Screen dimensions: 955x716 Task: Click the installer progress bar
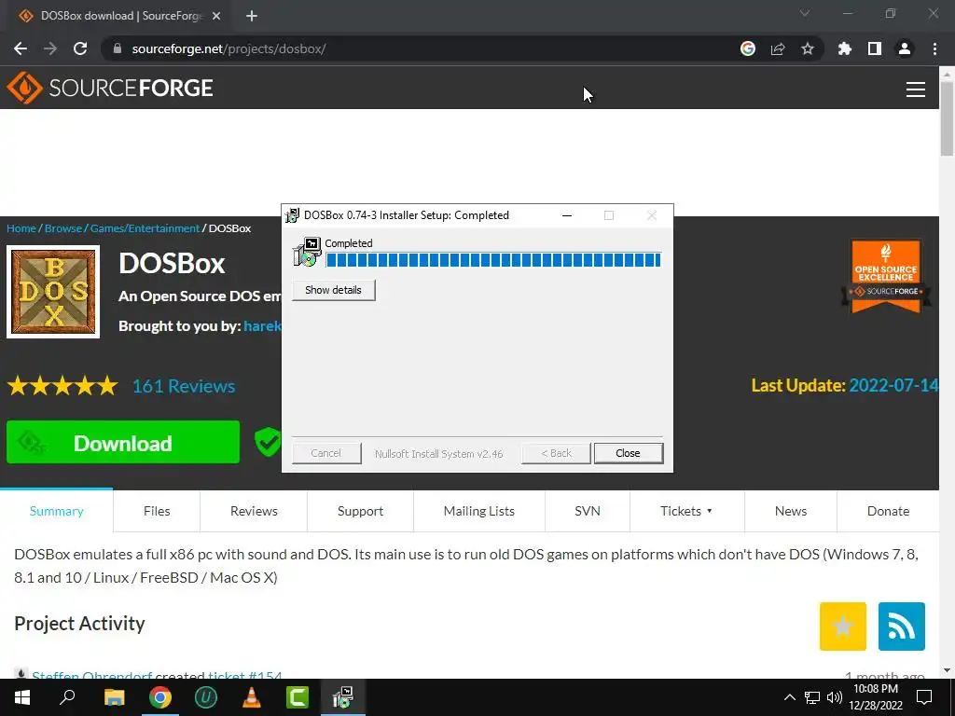[x=493, y=260]
